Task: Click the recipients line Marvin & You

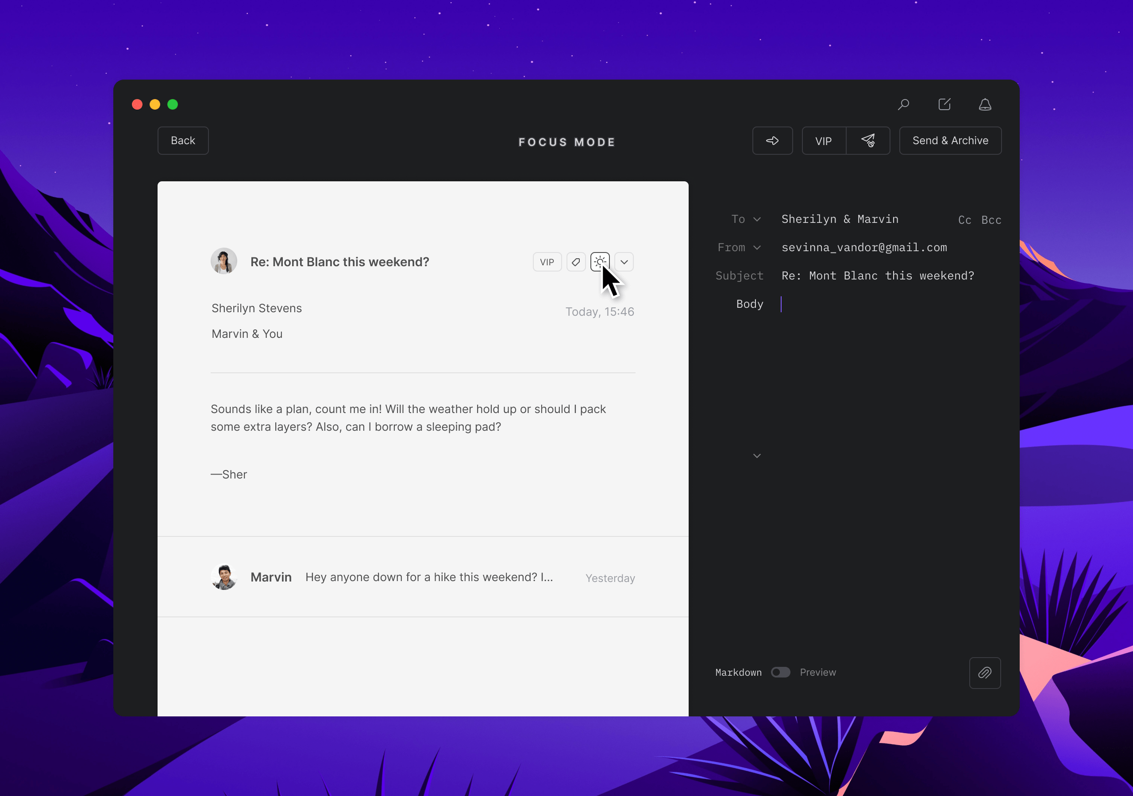Action: 247,334
